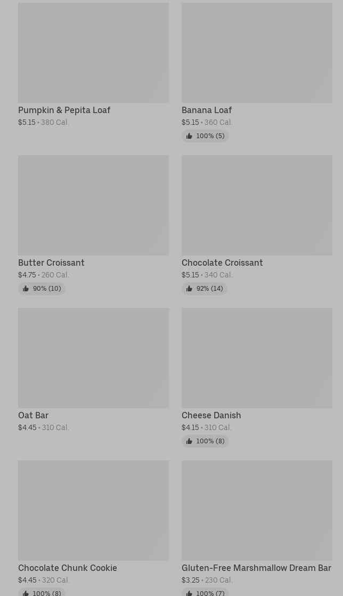Screen dimensions: 343x596
Task: Click thumbs-up icon under Cheese Danish
Action: (x=189, y=441)
